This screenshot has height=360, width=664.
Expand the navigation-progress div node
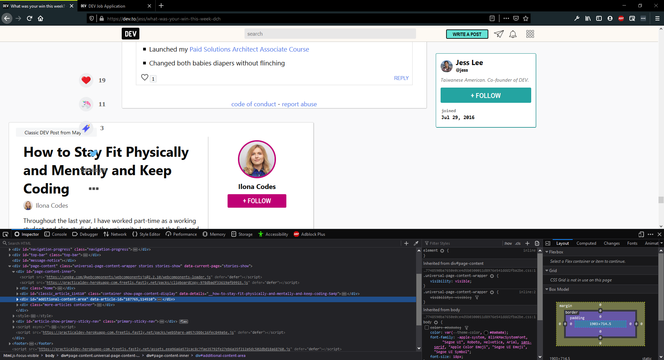tap(10, 250)
